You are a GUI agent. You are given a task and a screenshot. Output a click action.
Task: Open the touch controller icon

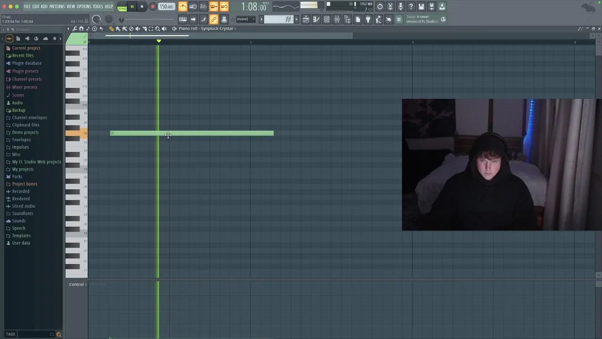pos(388,19)
